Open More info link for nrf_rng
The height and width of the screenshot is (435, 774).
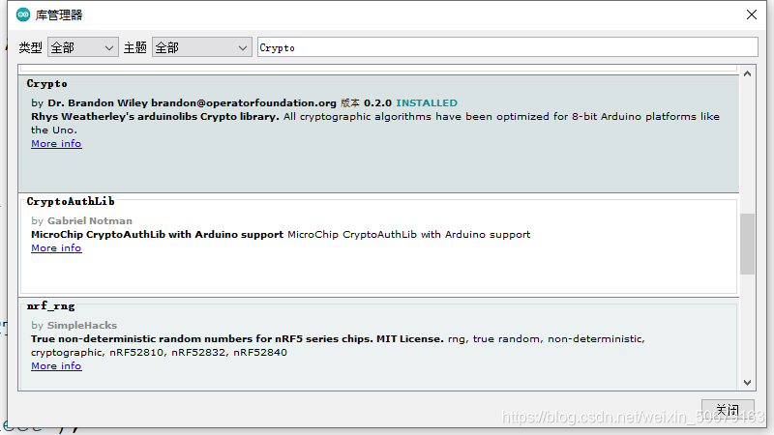56,366
